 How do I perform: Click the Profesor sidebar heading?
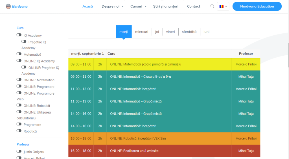(23, 144)
